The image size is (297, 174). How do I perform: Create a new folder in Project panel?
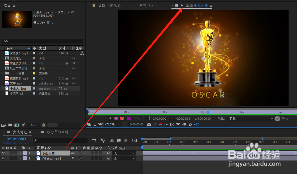10,125
